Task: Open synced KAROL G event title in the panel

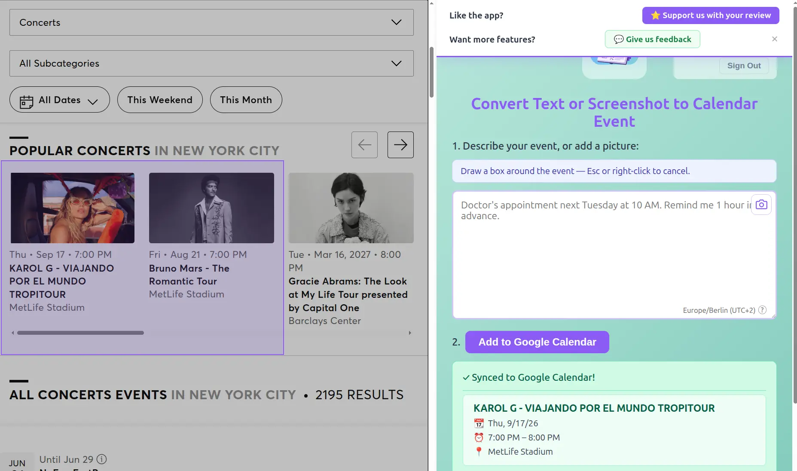Action: [x=594, y=408]
